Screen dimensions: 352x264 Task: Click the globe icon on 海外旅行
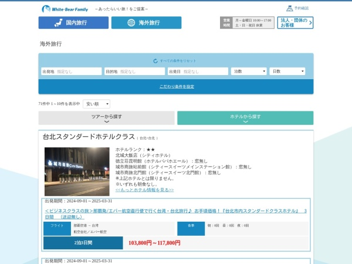[131, 23]
